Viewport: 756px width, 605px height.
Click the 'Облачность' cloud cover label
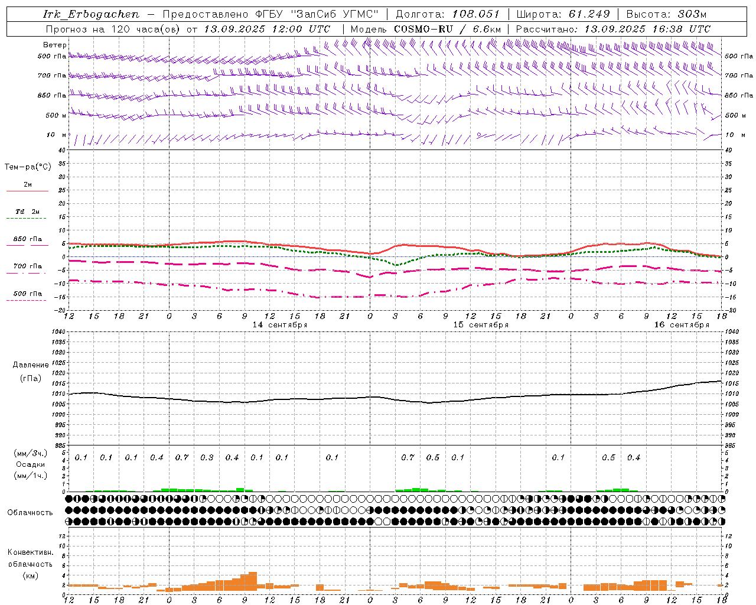click(x=30, y=513)
